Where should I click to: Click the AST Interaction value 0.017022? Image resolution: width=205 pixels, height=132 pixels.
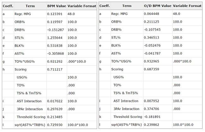[55, 101]
